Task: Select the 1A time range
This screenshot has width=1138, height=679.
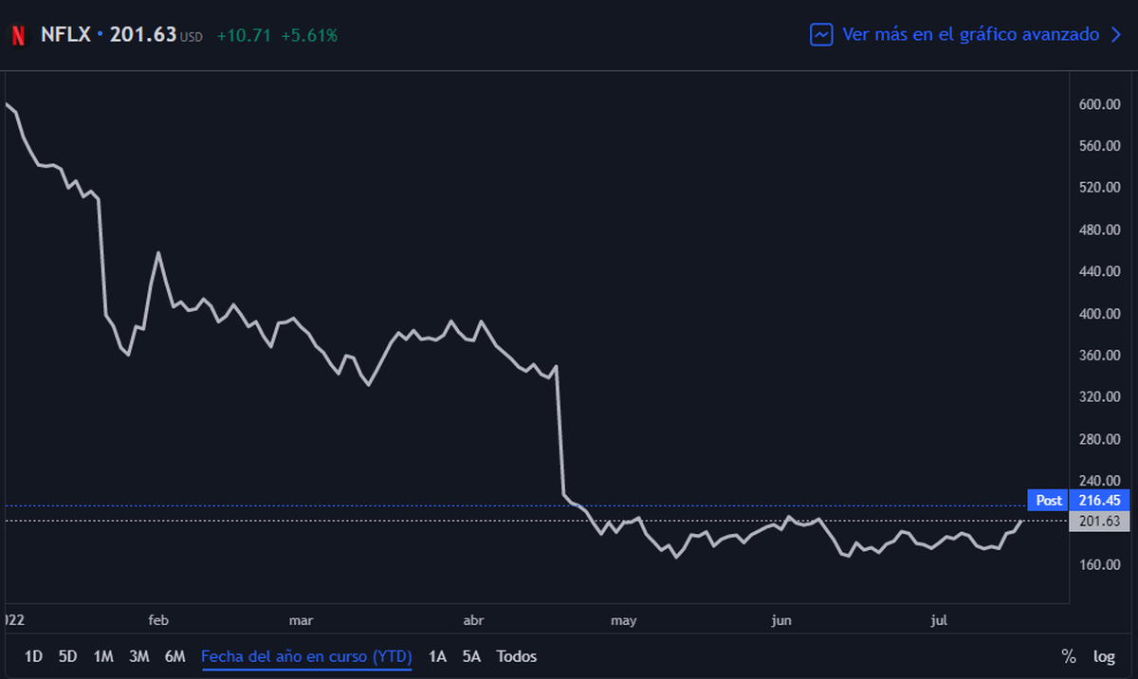Action: (438, 655)
